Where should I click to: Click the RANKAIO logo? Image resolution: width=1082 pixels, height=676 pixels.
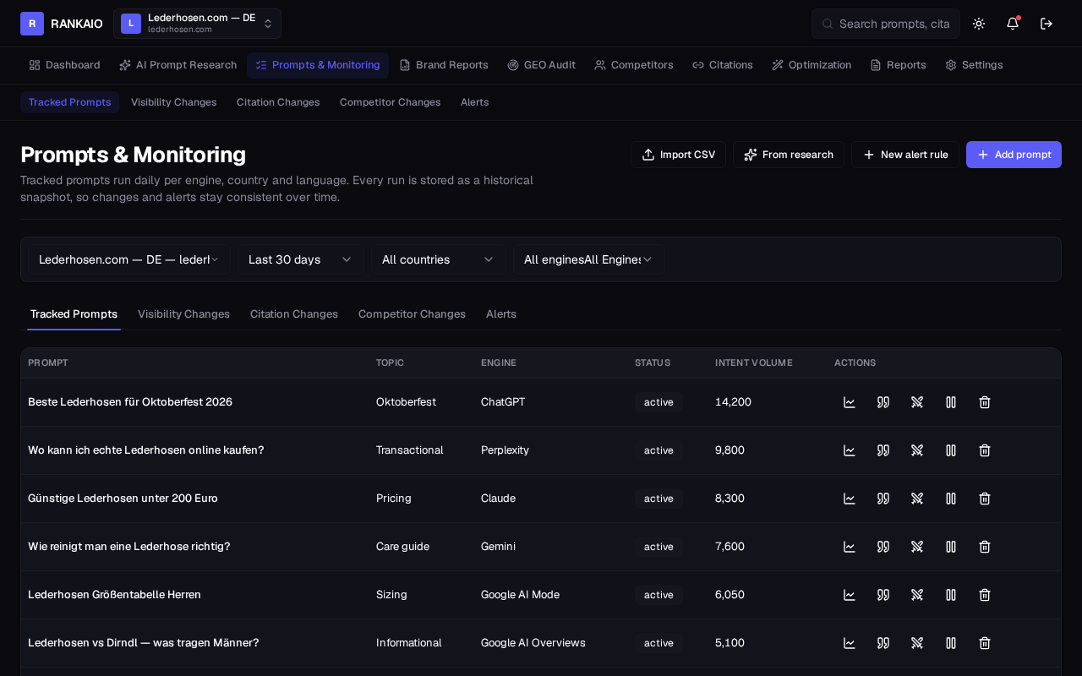click(62, 24)
